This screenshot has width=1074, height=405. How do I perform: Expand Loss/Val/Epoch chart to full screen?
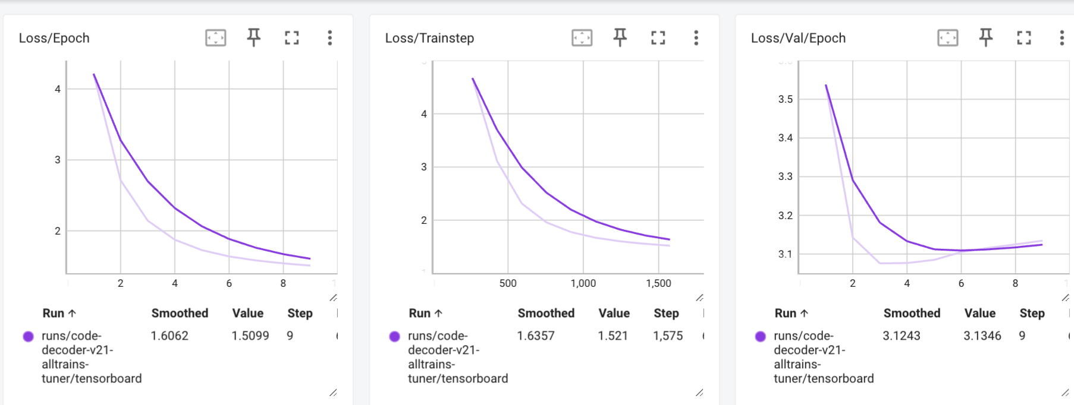pos(1023,38)
